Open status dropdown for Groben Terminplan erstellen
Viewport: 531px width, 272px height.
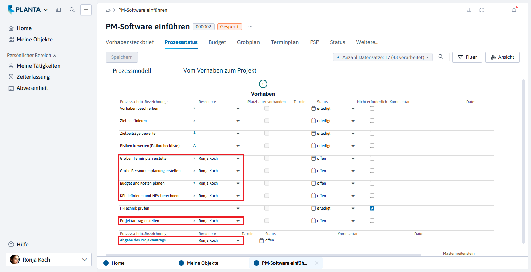click(353, 159)
